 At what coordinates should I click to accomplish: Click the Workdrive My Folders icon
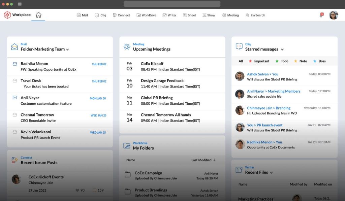[127, 145]
